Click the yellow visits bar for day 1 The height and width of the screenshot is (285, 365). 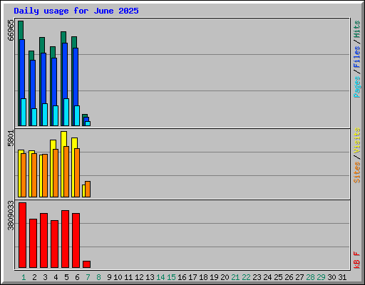19,173
